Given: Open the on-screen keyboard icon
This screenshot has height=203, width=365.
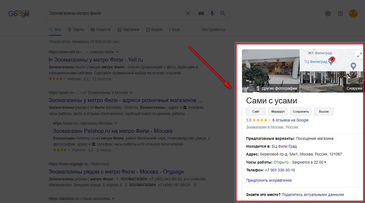Looking at the screenshot, I should point(201,13).
